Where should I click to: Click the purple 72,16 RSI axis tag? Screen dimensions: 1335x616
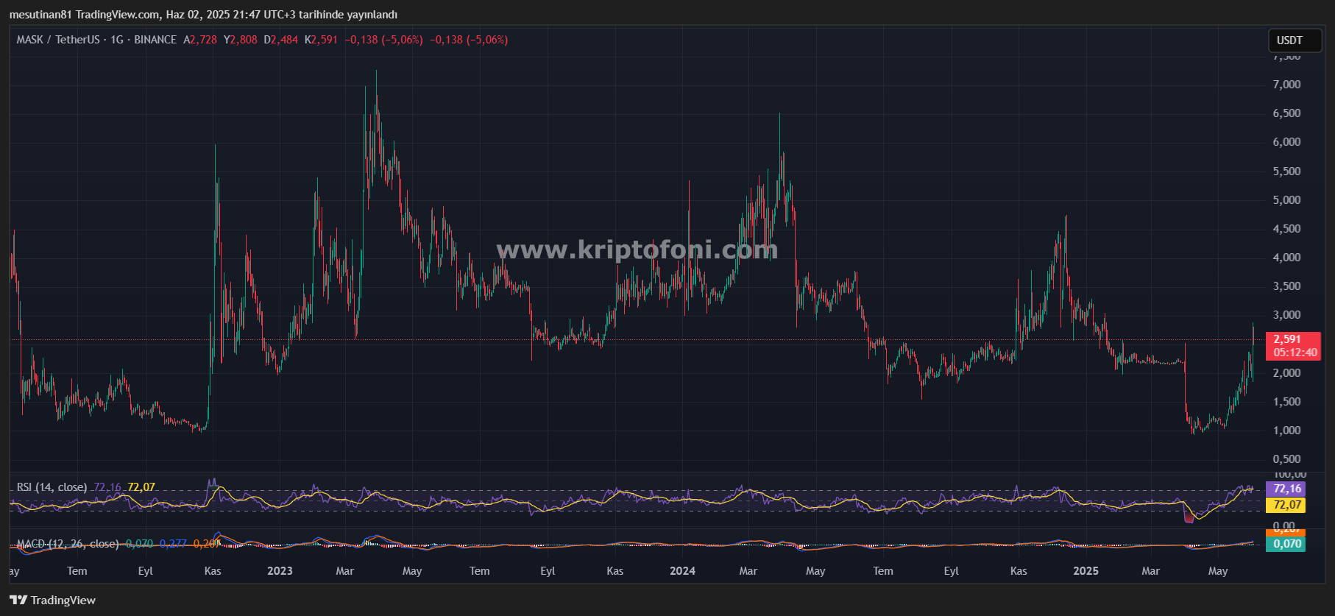[1286, 489]
